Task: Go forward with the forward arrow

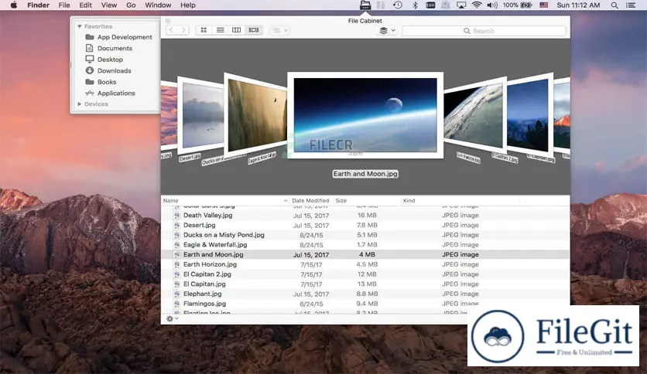Action: (x=183, y=30)
